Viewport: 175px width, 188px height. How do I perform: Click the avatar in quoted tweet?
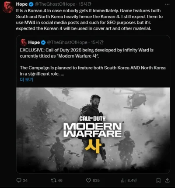24,42
